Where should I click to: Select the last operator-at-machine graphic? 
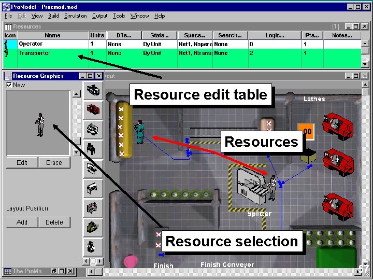pos(93,247)
